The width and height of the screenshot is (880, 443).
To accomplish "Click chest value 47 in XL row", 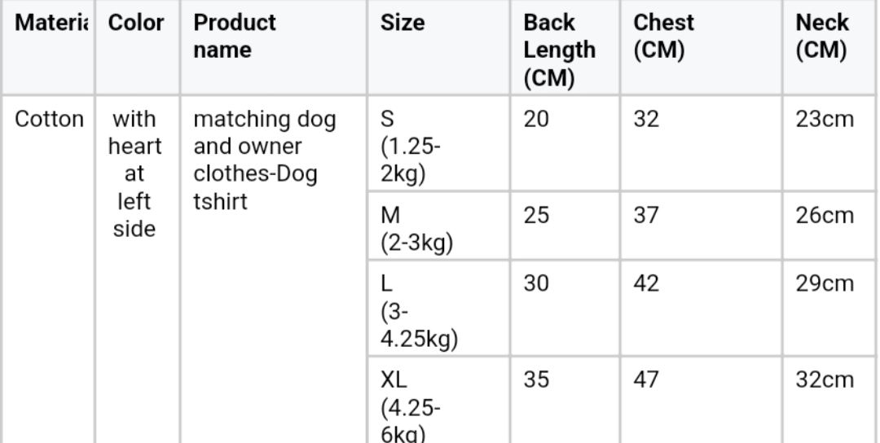I will click(x=647, y=380).
